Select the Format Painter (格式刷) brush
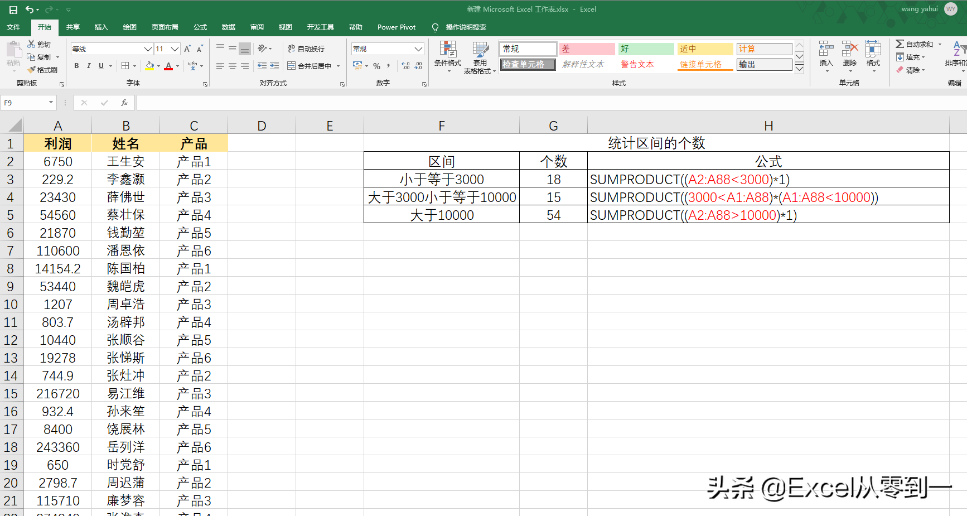This screenshot has height=516, width=967. tap(32, 70)
